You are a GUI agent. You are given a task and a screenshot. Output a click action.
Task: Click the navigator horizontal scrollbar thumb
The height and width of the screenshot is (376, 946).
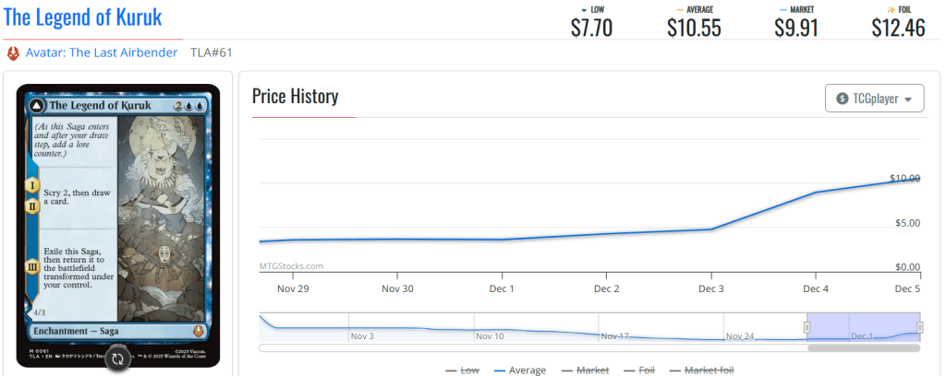863,348
